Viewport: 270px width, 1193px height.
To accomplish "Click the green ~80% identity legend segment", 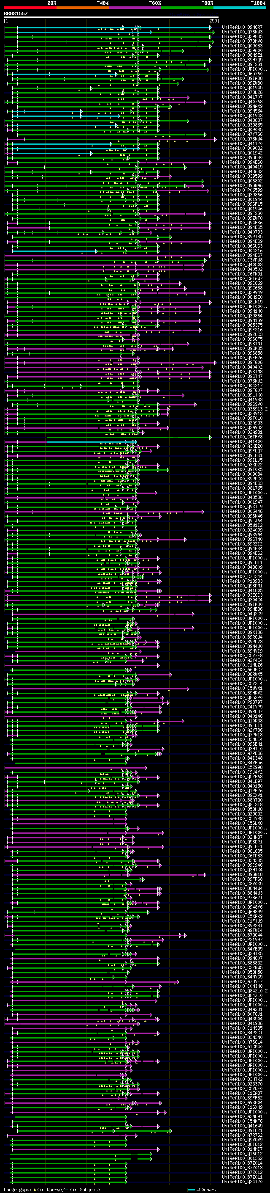I will click(187, 8).
